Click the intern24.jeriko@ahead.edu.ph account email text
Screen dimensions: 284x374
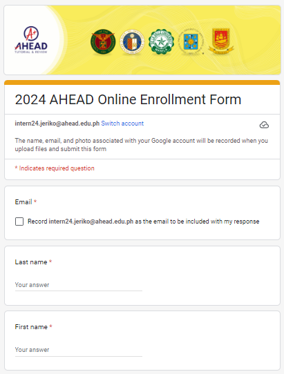57,124
